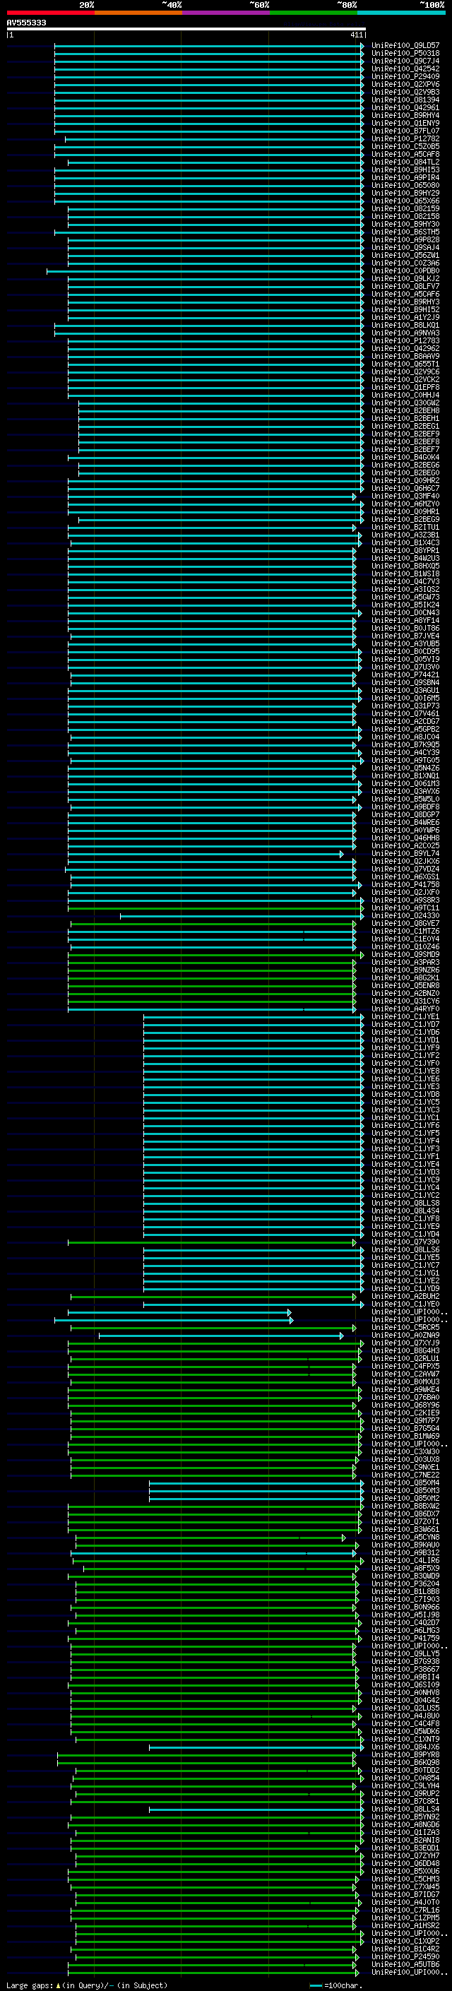Screen dimensions: 452x1991
Task: Select the UniRef100_Q8L4S4 label
Action: coord(405,1211)
